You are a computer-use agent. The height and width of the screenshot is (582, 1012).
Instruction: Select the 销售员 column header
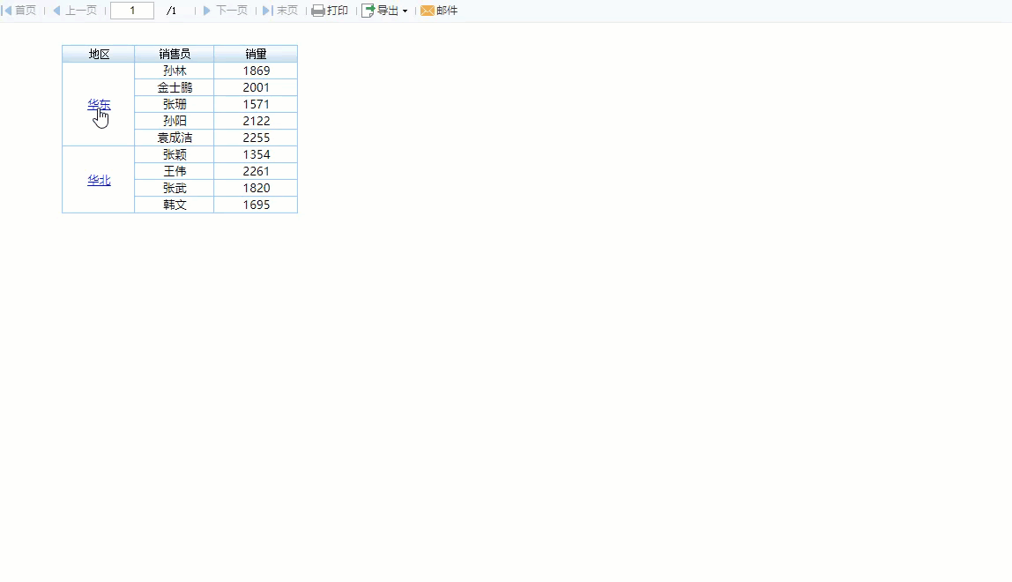pyautogui.click(x=175, y=54)
